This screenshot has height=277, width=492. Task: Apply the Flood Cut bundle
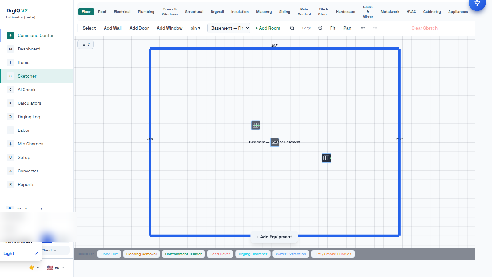pos(109,254)
